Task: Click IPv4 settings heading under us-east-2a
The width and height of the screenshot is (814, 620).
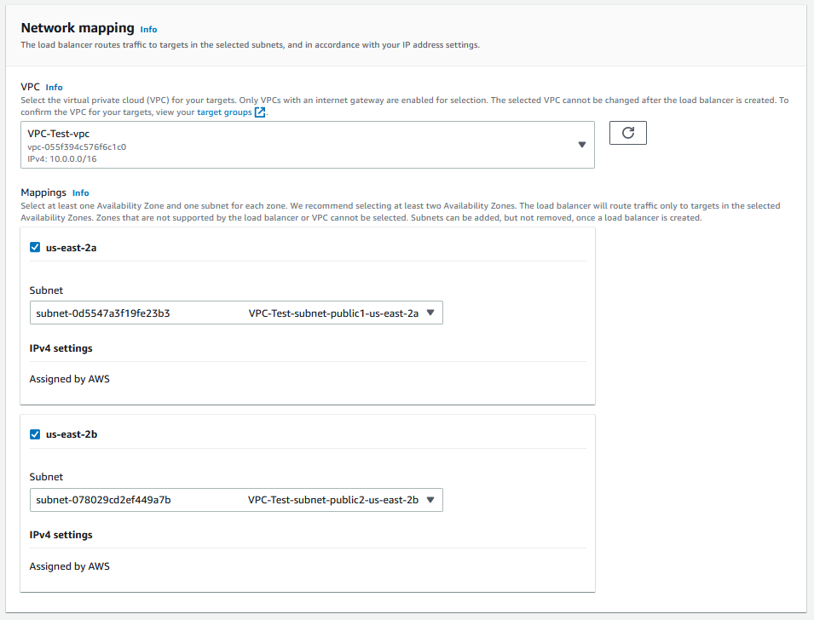Action: (61, 348)
